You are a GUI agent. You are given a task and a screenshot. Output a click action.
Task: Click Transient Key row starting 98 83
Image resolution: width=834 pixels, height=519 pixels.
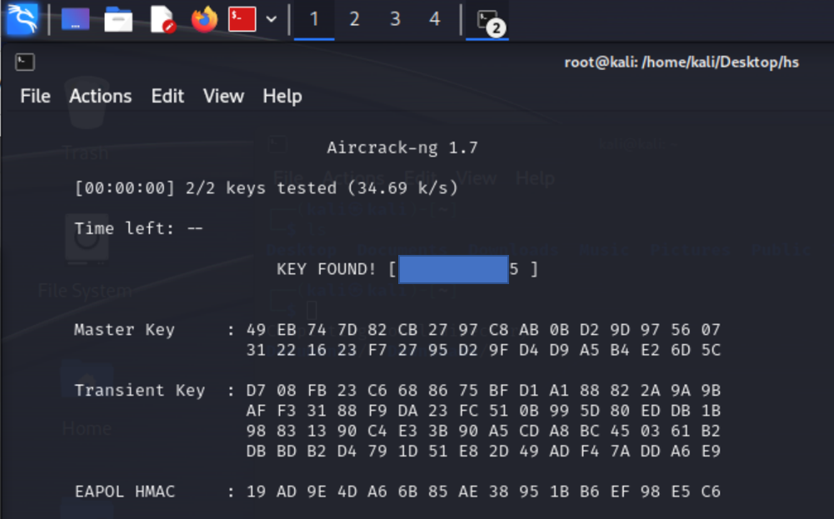pyautogui.click(x=483, y=432)
